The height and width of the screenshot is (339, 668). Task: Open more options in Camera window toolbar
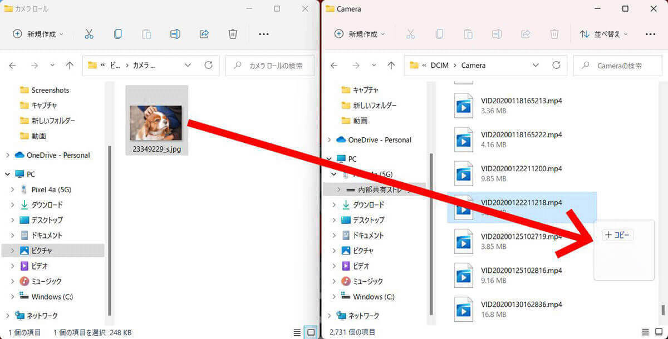[x=650, y=34]
